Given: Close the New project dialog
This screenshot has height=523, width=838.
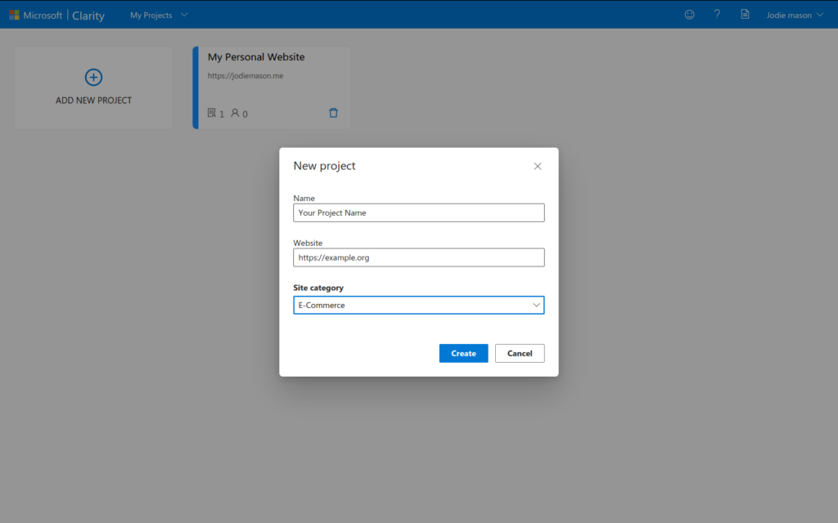Looking at the screenshot, I should (538, 166).
